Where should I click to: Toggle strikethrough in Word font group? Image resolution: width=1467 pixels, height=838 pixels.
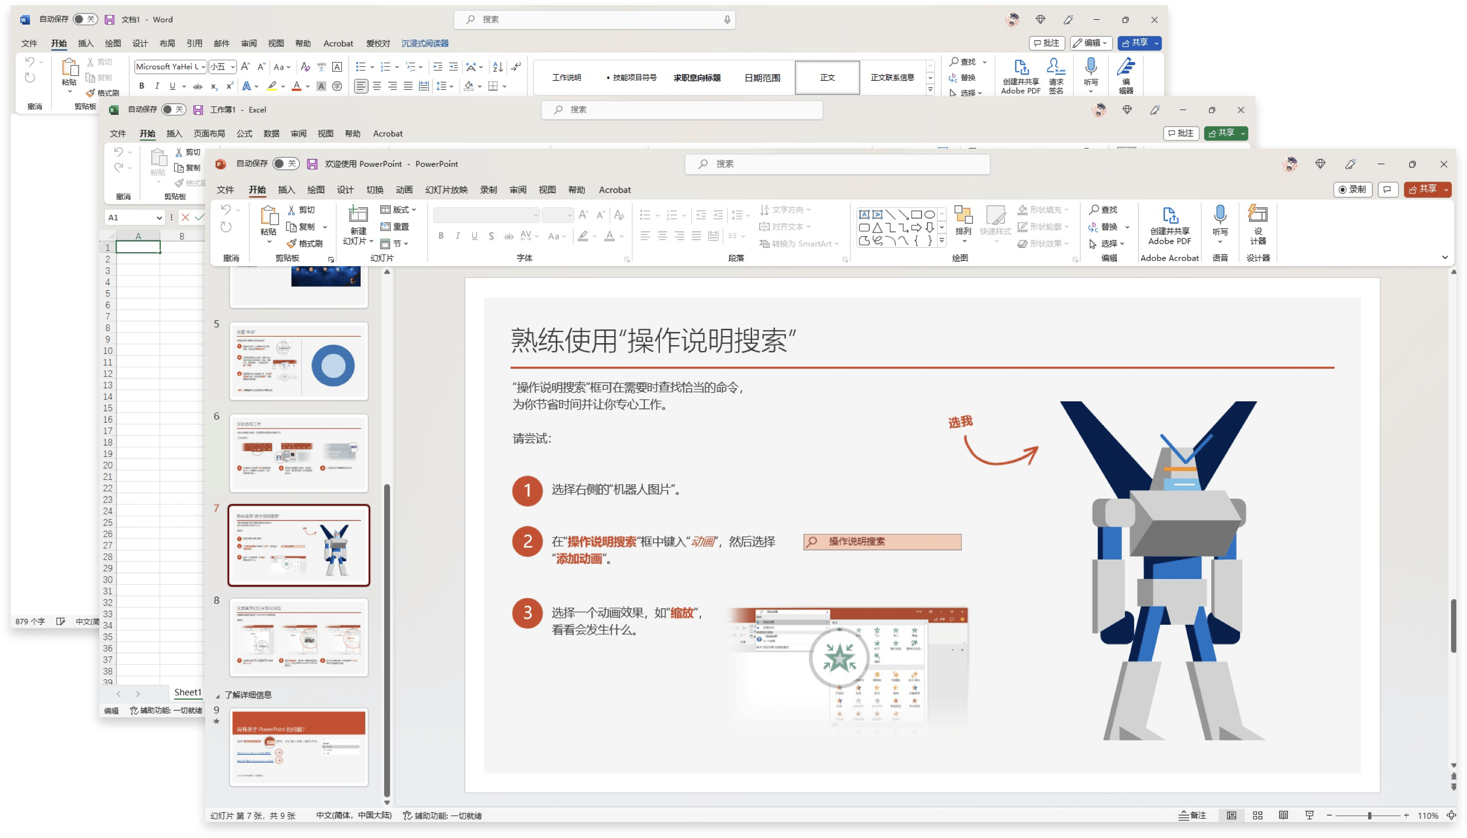[x=197, y=87]
